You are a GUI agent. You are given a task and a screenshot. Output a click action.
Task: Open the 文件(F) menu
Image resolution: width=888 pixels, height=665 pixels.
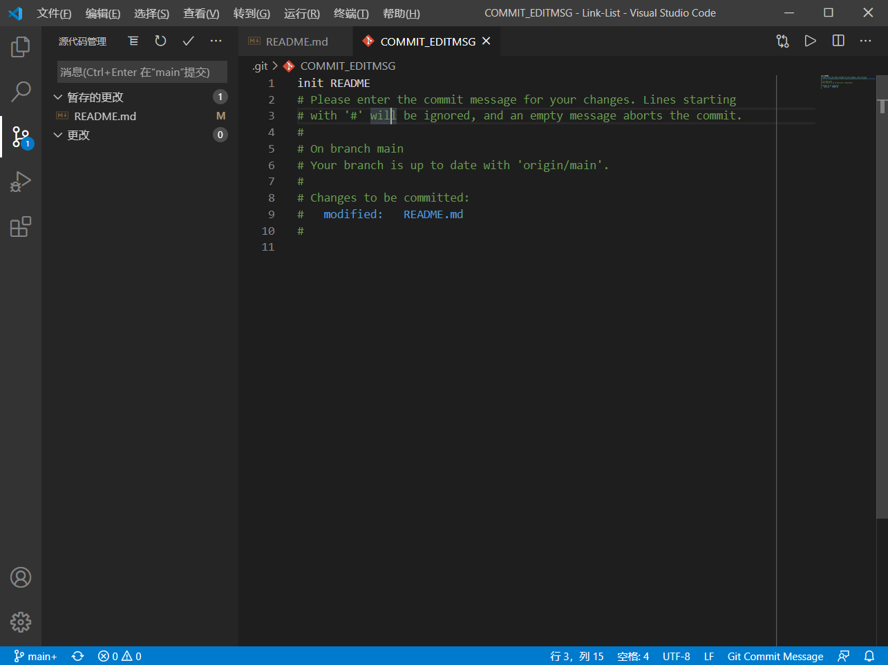[54, 13]
